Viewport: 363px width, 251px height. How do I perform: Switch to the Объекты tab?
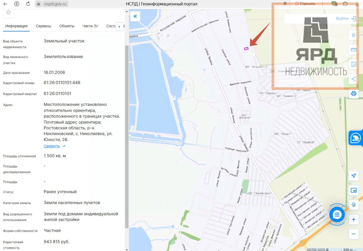click(67, 26)
